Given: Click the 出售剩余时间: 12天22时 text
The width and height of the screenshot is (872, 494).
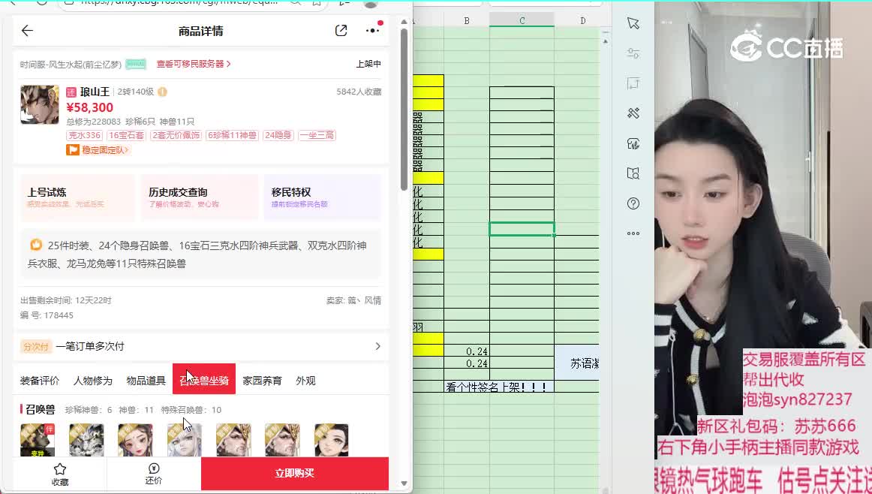Looking at the screenshot, I should click(66, 300).
